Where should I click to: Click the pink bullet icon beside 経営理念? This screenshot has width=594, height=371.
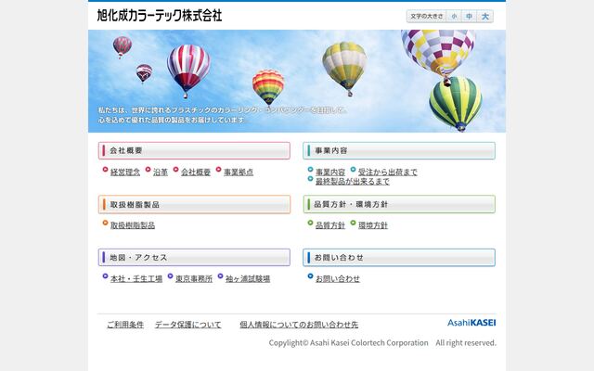click(105, 170)
